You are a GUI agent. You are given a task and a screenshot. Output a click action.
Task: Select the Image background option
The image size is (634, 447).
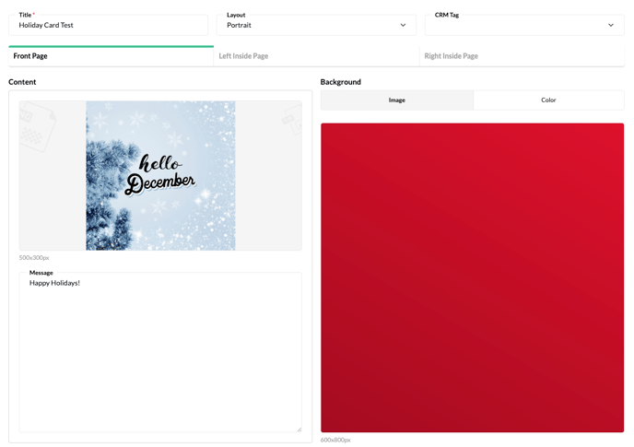click(397, 100)
